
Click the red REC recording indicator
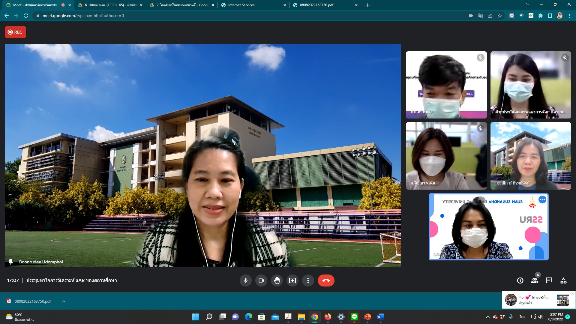click(15, 32)
